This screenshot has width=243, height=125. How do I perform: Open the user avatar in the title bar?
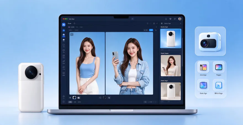[x=180, y=19]
